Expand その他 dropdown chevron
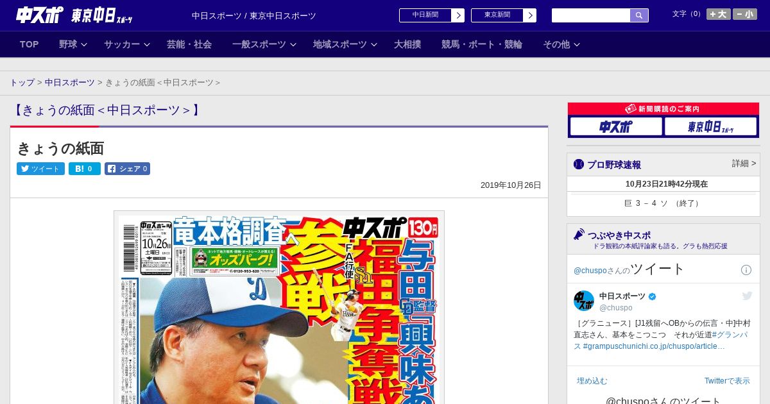The image size is (770, 404). (x=577, y=44)
